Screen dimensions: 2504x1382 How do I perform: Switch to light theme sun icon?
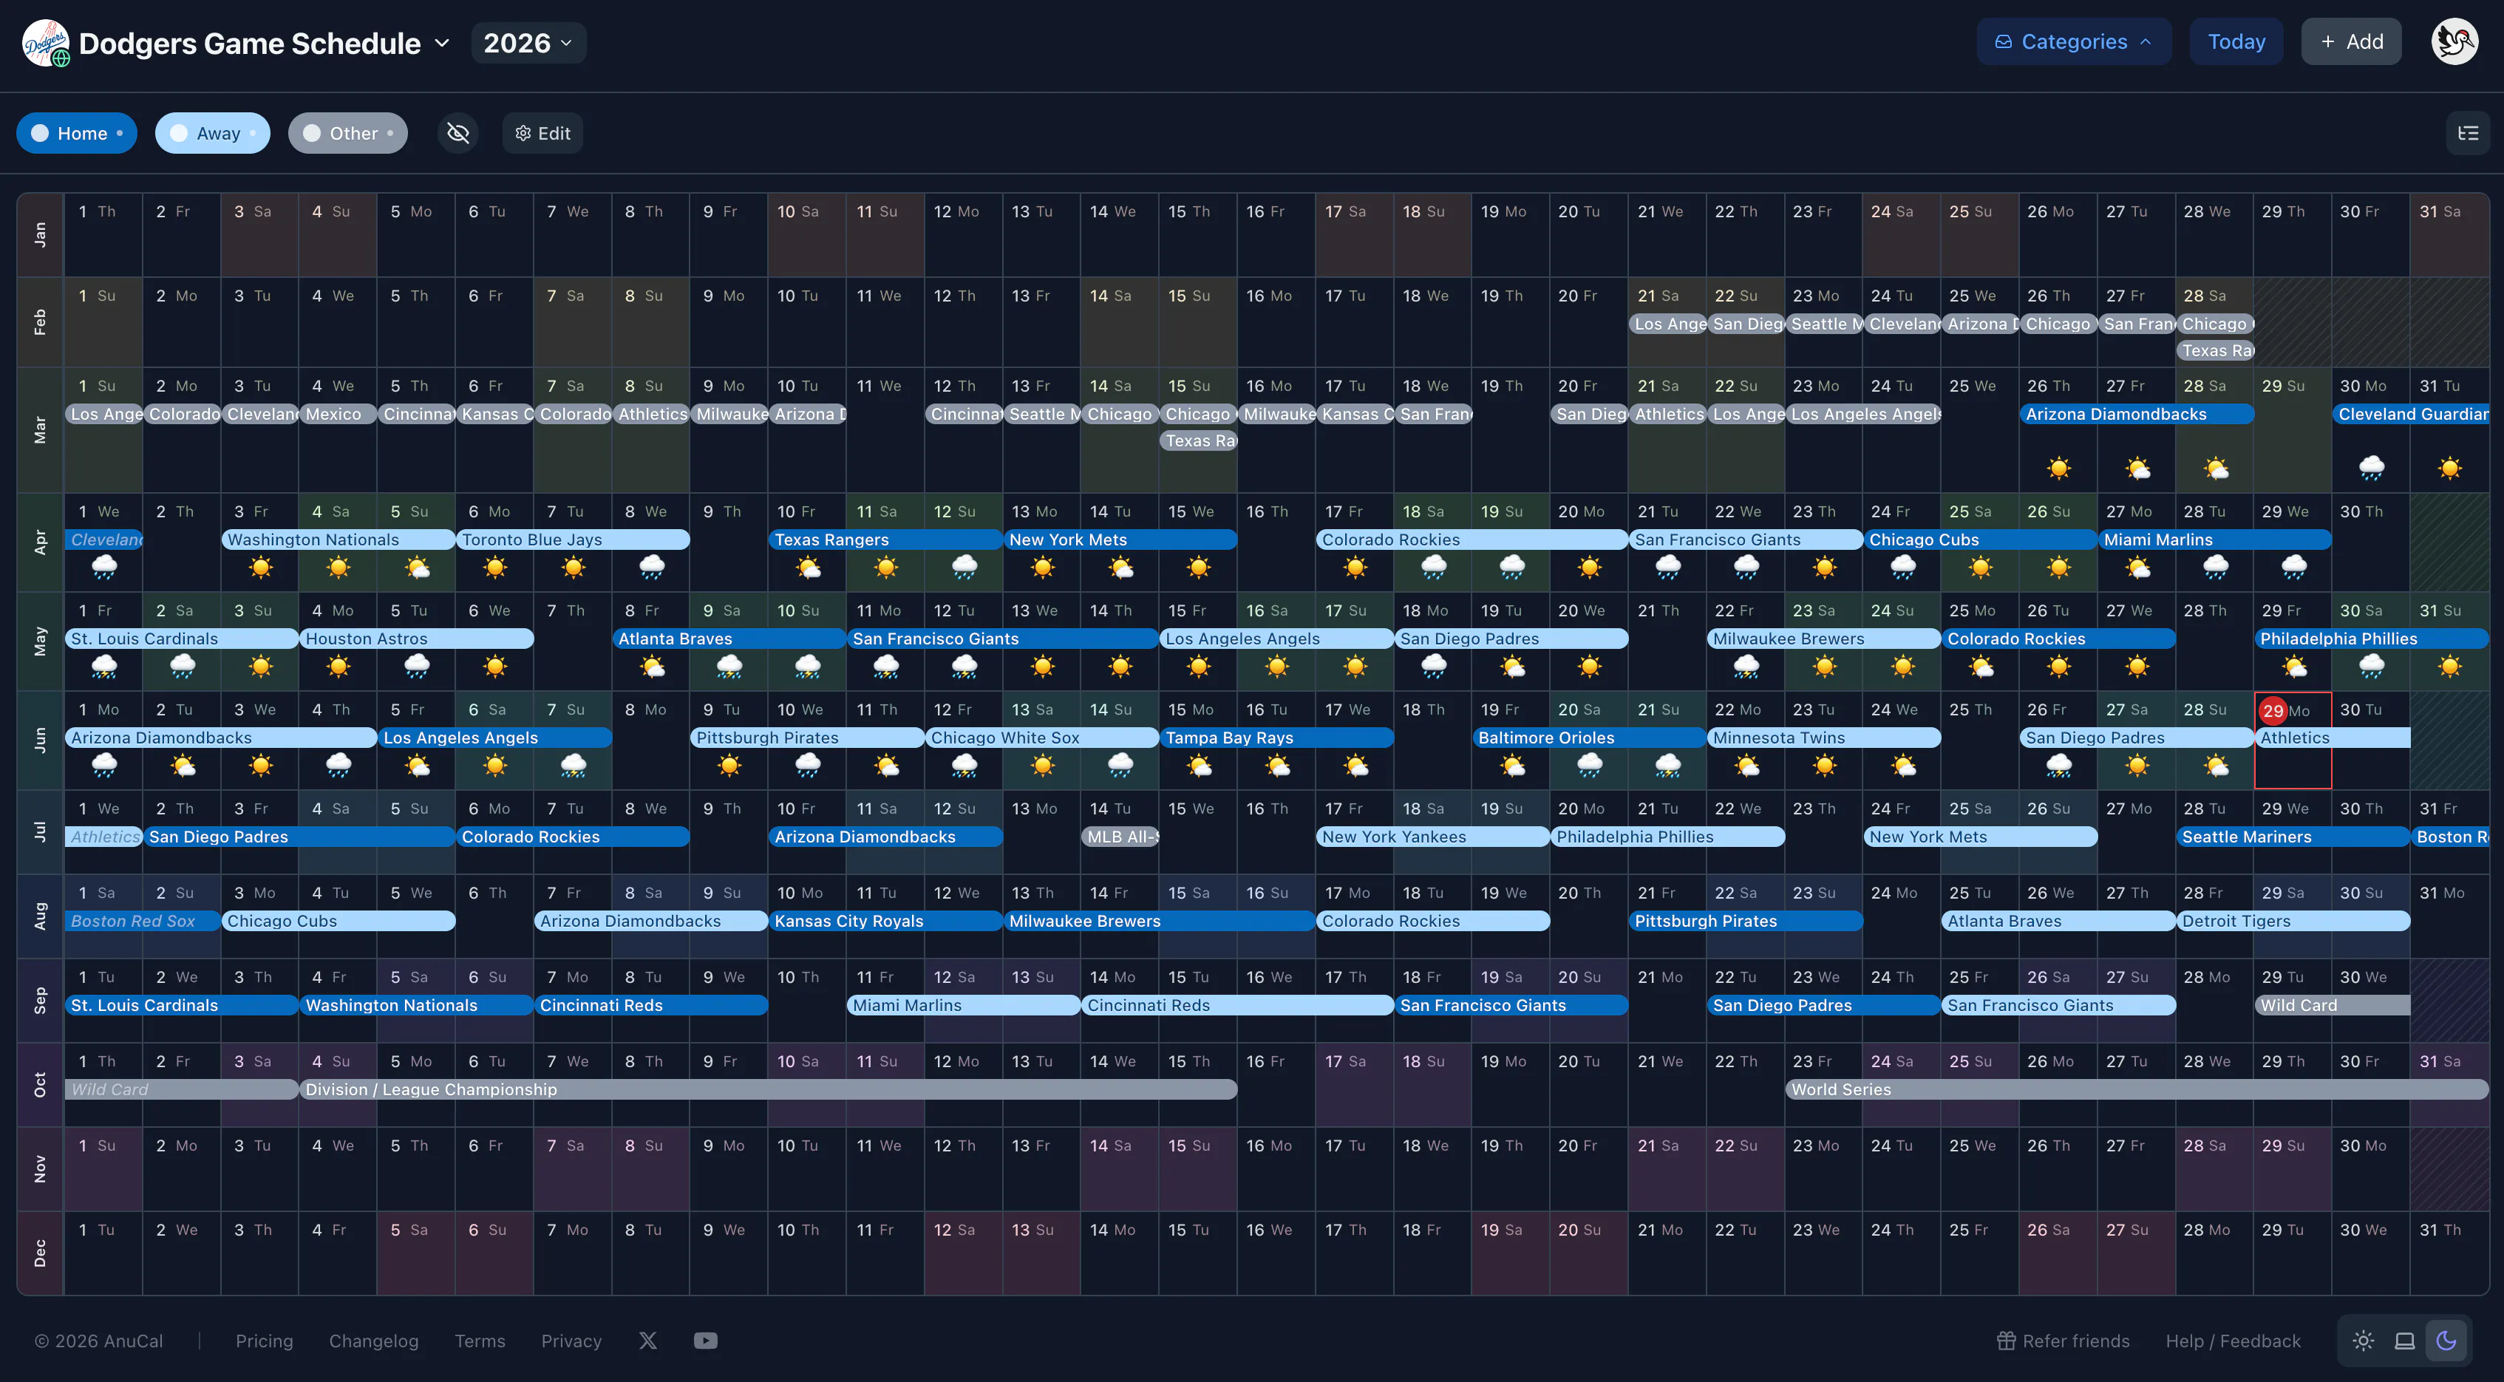pos(2363,1340)
